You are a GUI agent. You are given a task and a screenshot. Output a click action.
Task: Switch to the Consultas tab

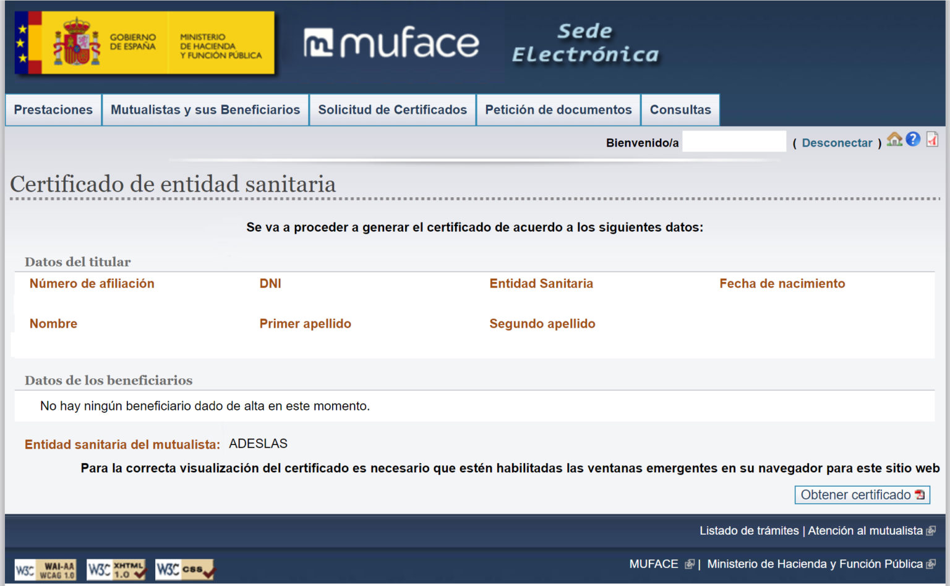pos(680,109)
